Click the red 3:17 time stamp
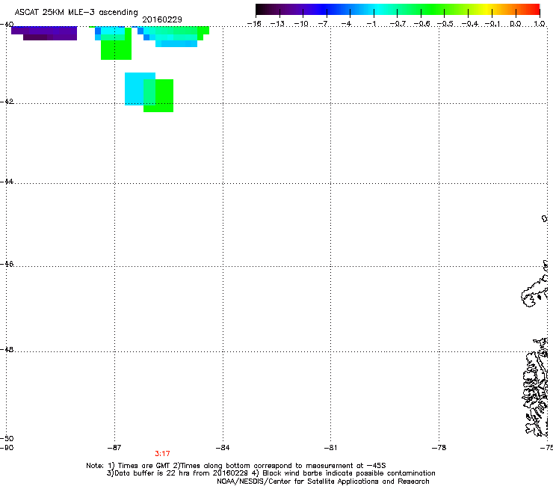Viewport: 553px width, 486px height. 162,454
